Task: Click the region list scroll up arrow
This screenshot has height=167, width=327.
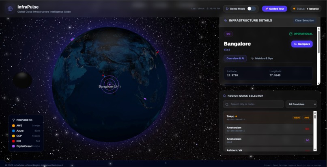Action: tap(315, 113)
